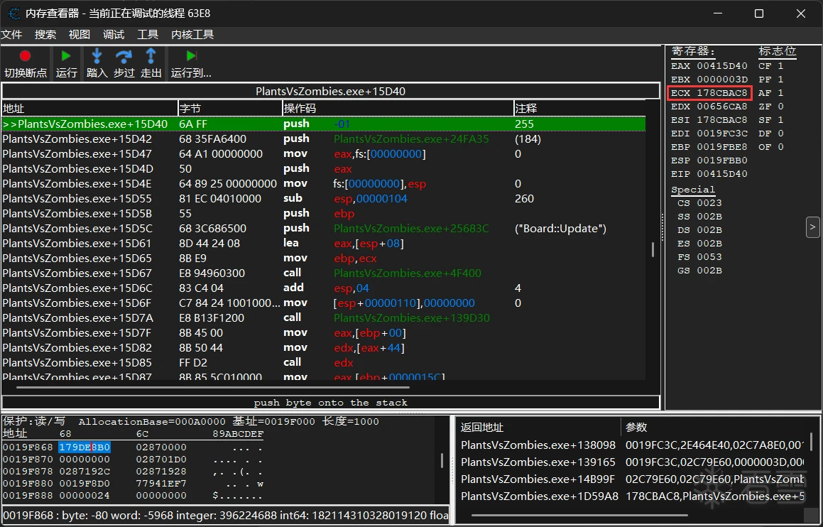Select the call row at PlantsVsZombies.exe+15D67
The width and height of the screenshot is (823, 527).
[323, 273]
